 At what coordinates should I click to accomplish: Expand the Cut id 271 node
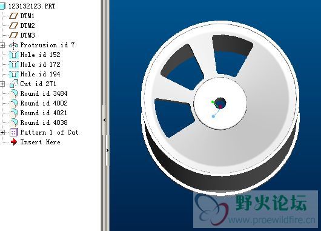[x=2, y=84]
